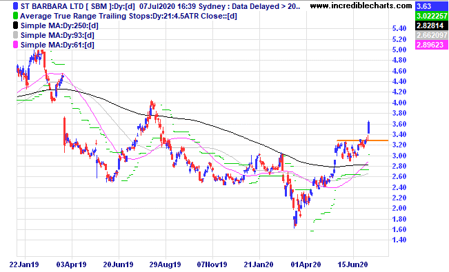Click the 15Jun20 date axis label
This screenshot has height=272, width=449.
[353, 264]
